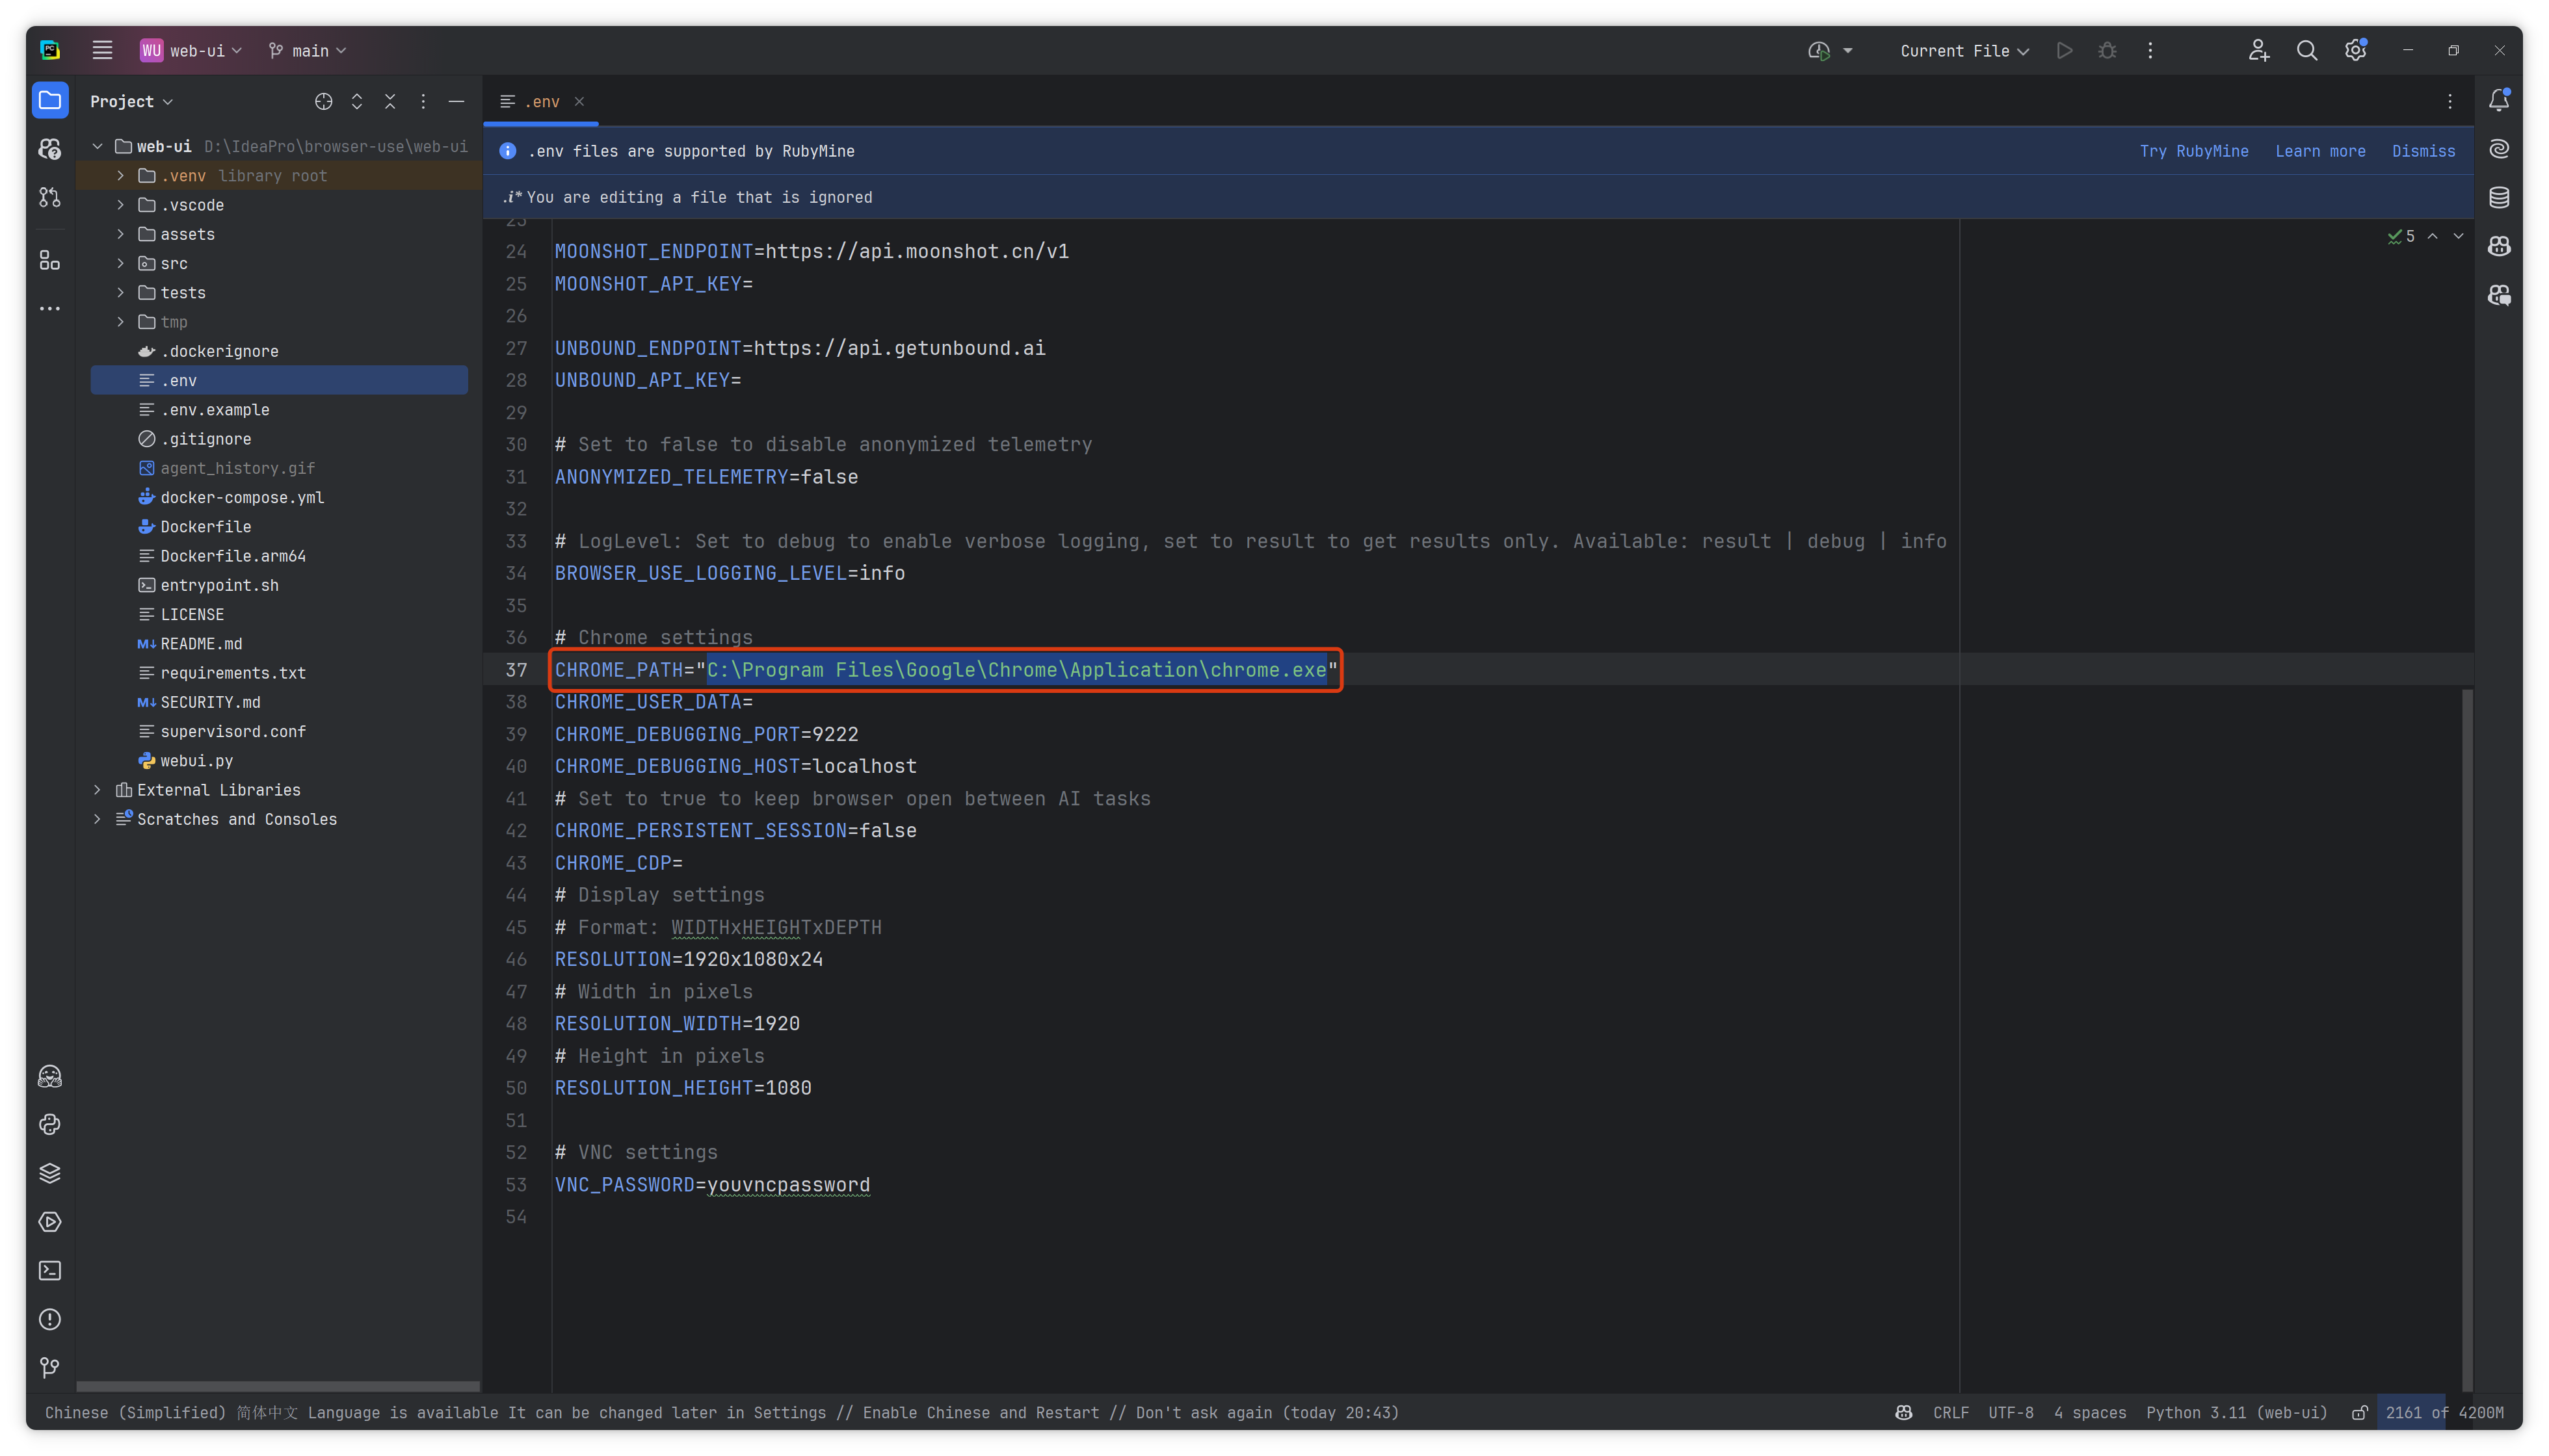The width and height of the screenshot is (2549, 1456).
Task: Select opened file locator icon in Project panel
Action: (x=323, y=101)
